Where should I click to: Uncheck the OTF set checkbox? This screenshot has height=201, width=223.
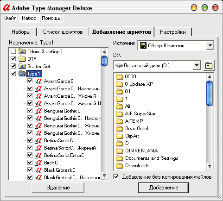pos(13,58)
